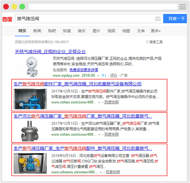The height and width of the screenshot is (183, 190).
Task: Click the Baidu logo
Action: tap(7, 19)
